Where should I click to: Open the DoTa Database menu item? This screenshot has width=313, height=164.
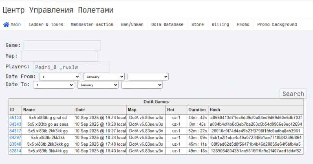coord(167,24)
